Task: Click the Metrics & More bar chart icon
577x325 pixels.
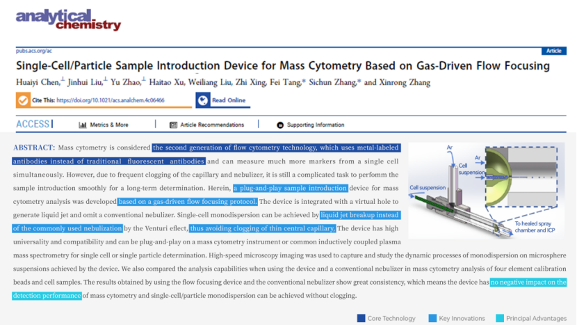Action: pos(83,125)
